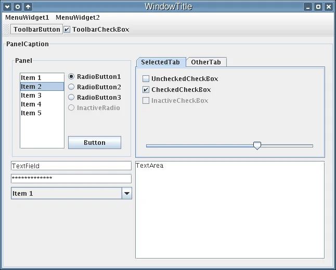
Task: Click the Item 1 combo box text
Action: pyautogui.click(x=23, y=193)
